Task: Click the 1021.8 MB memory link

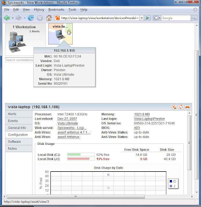Action: [x=142, y=114]
